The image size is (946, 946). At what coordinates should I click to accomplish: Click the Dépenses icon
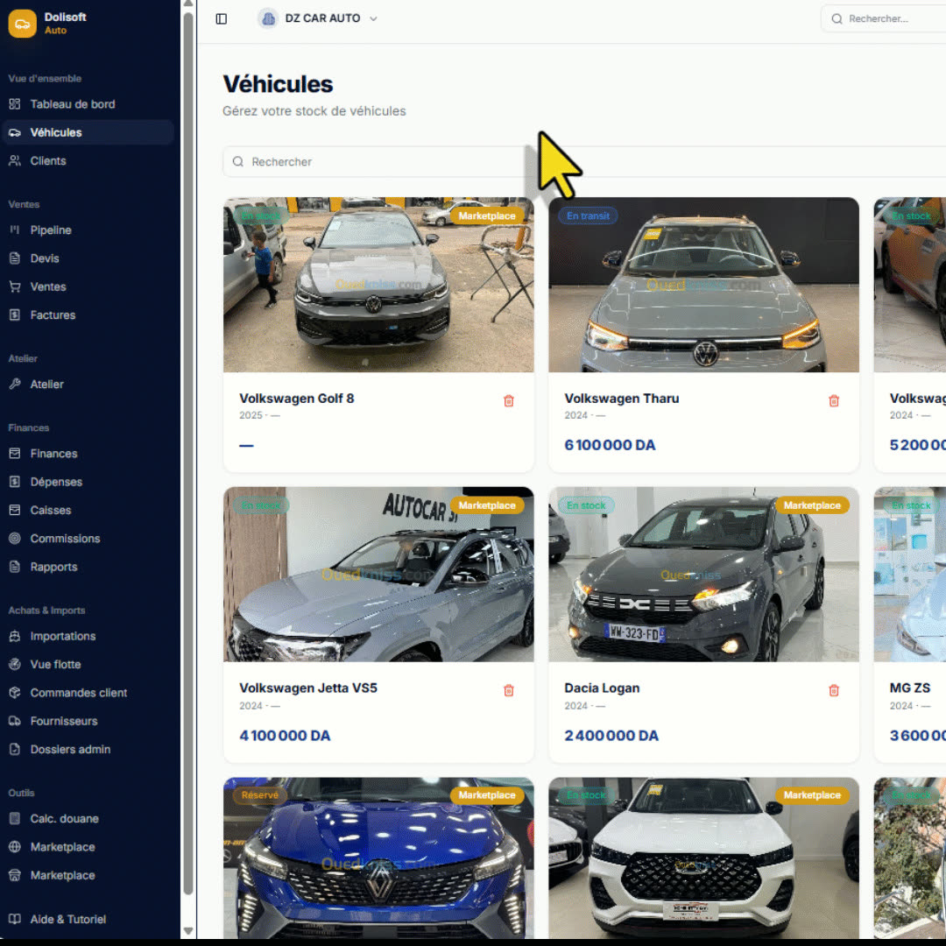(15, 482)
